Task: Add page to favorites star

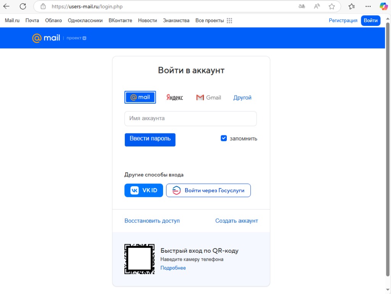Action: pos(332,6)
